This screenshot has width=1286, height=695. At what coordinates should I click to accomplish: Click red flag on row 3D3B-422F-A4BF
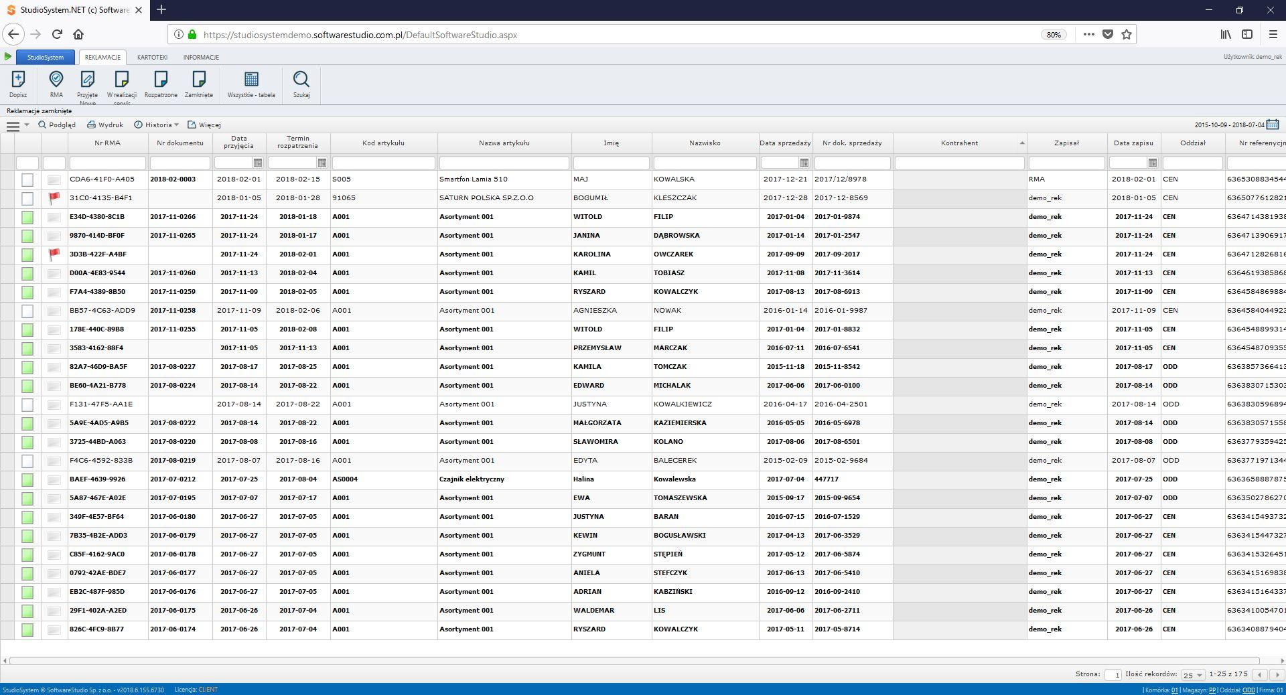click(x=54, y=254)
